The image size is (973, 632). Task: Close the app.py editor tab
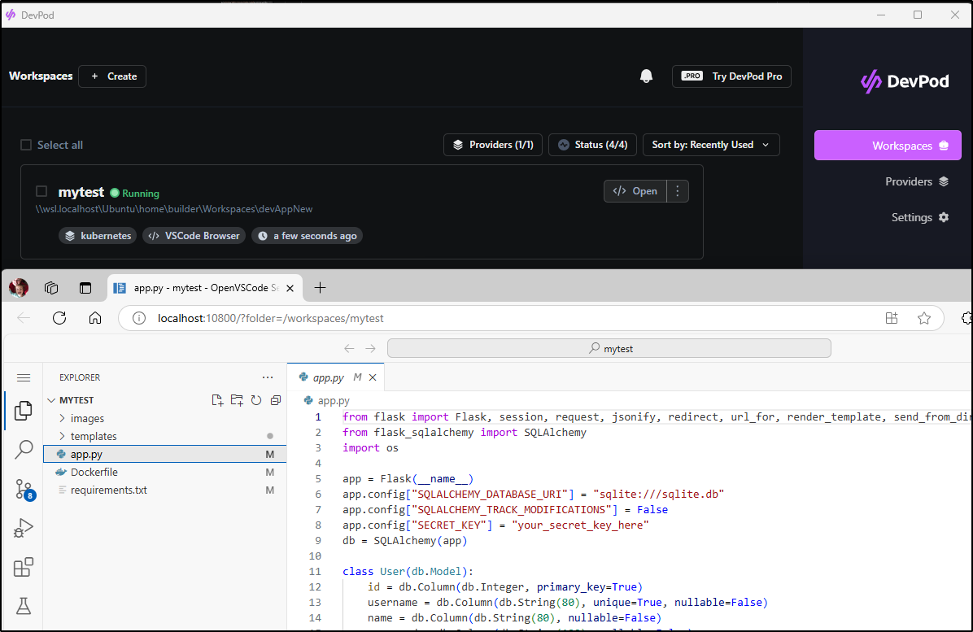[x=373, y=377]
